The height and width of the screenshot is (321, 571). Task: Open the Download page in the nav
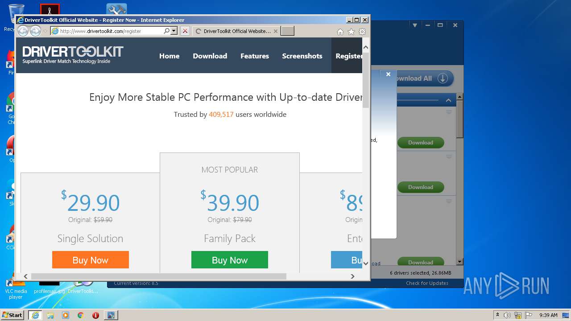point(210,56)
